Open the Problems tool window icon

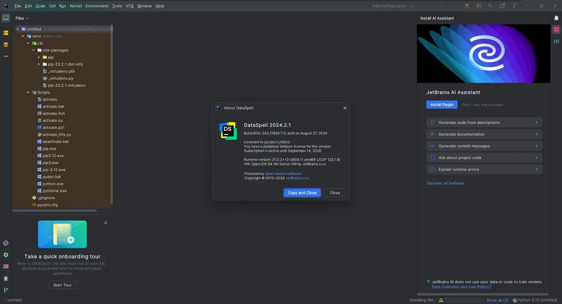6,278
